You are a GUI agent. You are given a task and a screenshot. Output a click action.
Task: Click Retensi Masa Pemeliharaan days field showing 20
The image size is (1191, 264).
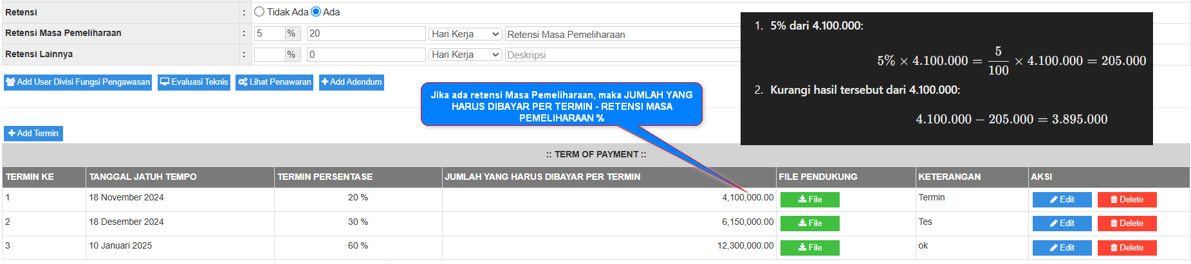click(x=365, y=33)
